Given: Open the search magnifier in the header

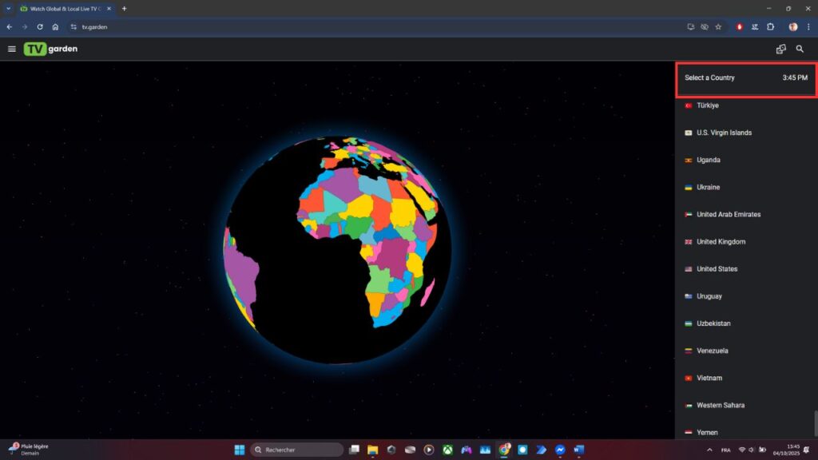Looking at the screenshot, I should tap(800, 49).
